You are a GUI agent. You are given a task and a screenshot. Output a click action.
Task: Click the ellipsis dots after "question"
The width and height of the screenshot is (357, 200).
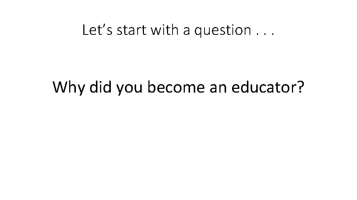click(x=265, y=34)
